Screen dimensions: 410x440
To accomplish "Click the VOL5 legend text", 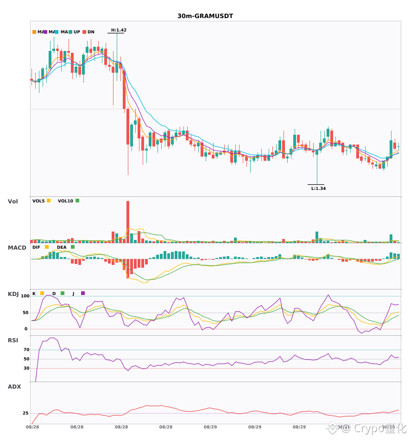I will tap(38, 201).
